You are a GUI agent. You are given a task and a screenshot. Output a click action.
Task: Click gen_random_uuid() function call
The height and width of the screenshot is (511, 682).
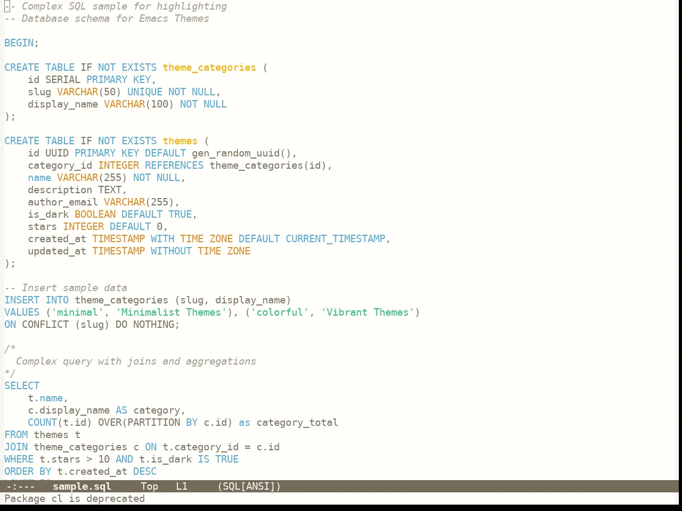tap(241, 153)
